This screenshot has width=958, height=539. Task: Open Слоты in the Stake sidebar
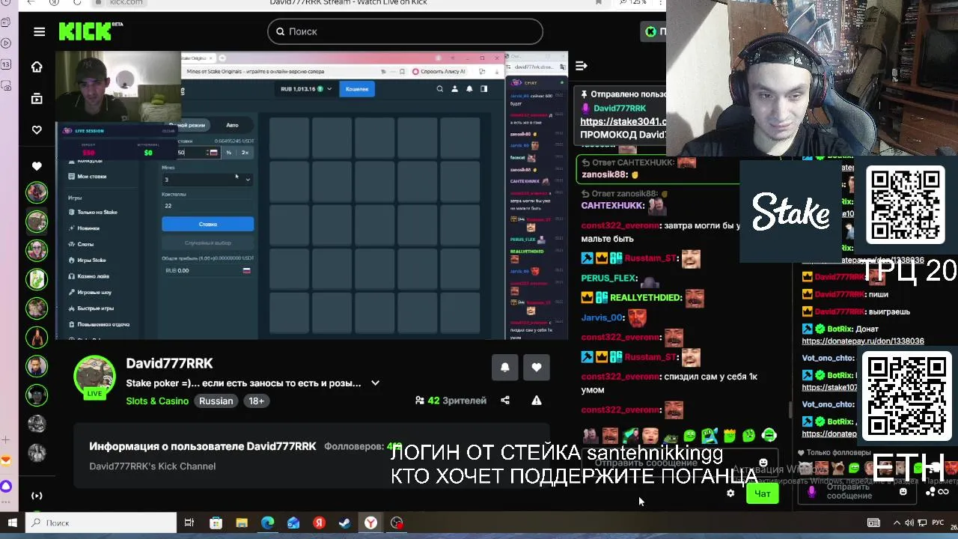coord(82,244)
